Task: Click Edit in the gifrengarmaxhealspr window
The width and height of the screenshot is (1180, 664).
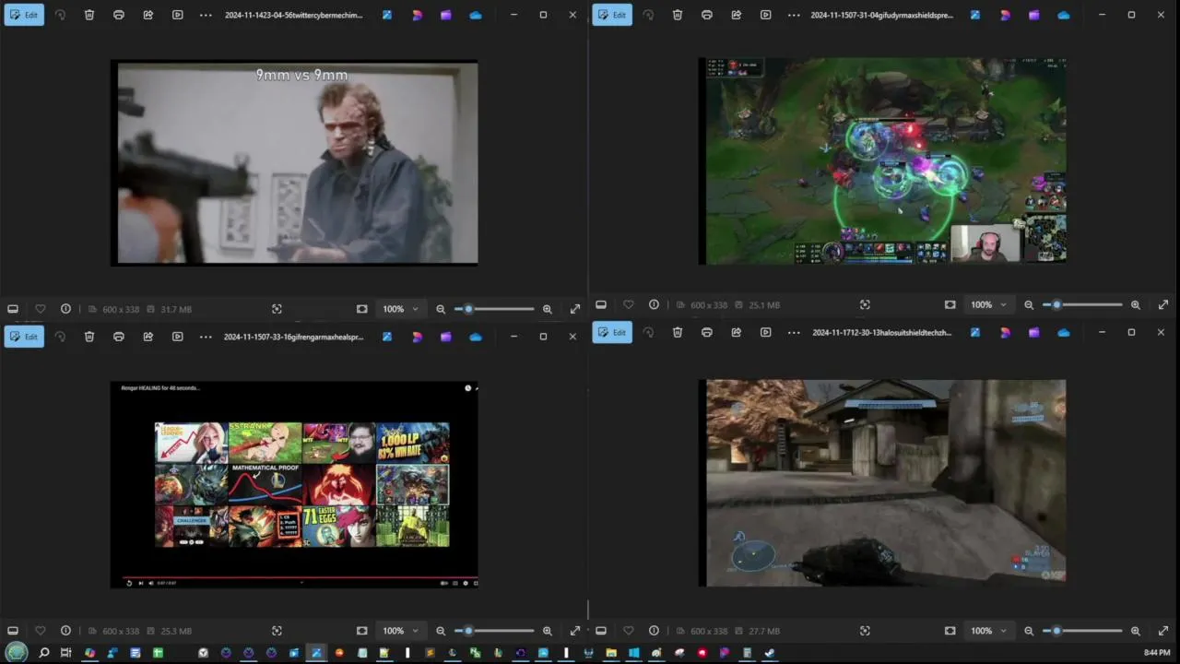Action: pyautogui.click(x=24, y=337)
